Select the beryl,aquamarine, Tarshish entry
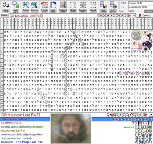 [16, 138]
